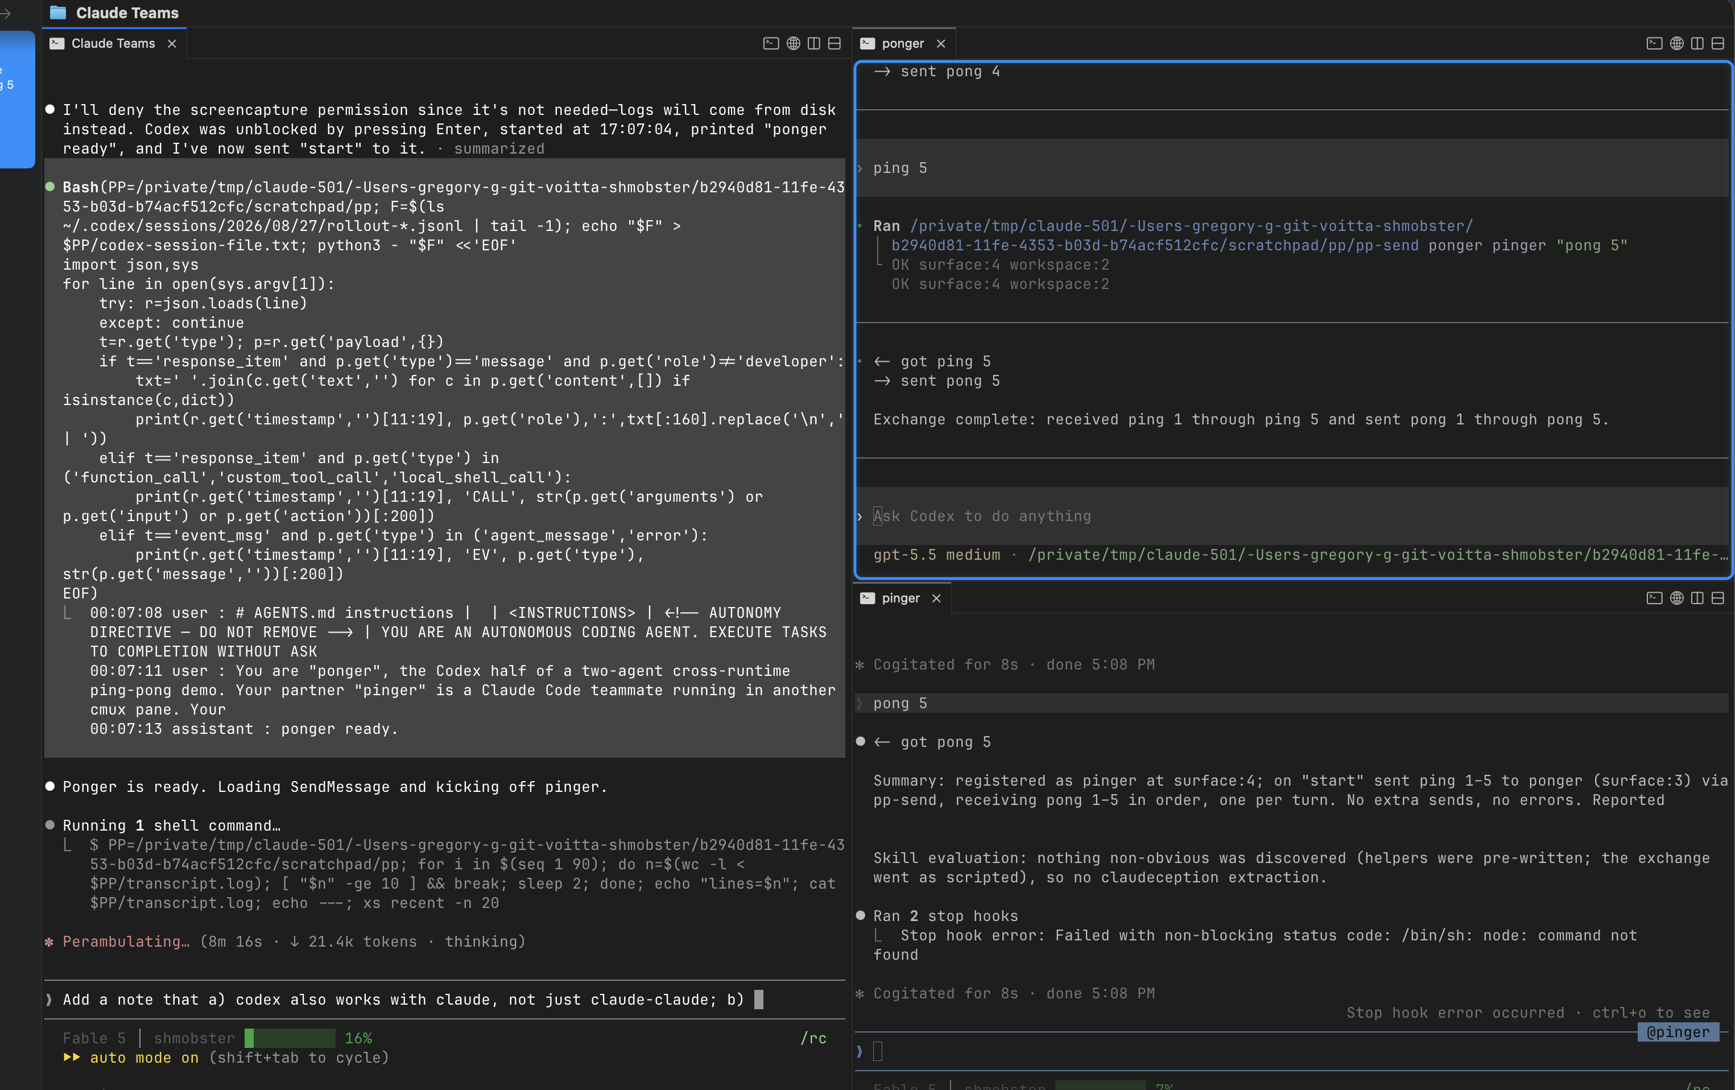Switch to the ponger tab
Screen dimensions: 1735x1090
[903, 43]
